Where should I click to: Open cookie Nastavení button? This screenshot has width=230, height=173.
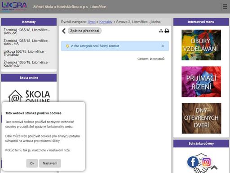tap(50, 163)
